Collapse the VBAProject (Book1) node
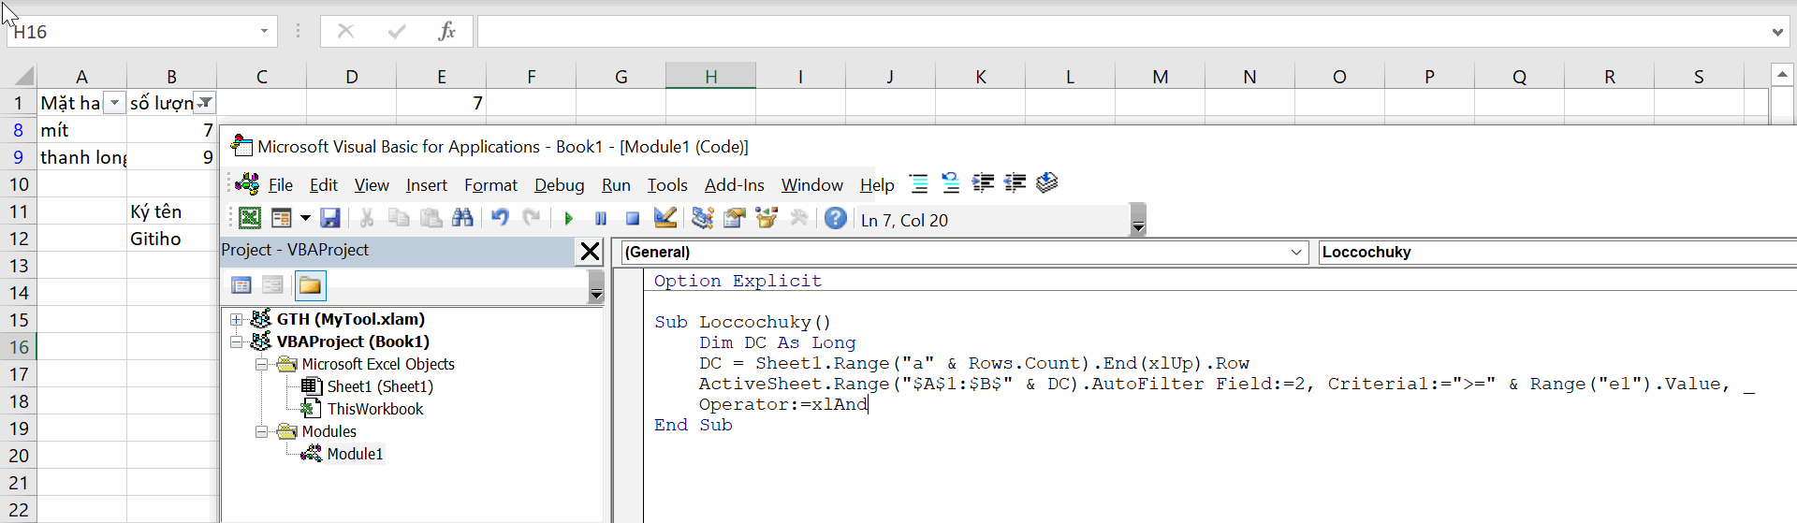 point(237,342)
